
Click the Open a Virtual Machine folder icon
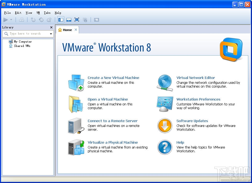pyautogui.click(x=76, y=104)
